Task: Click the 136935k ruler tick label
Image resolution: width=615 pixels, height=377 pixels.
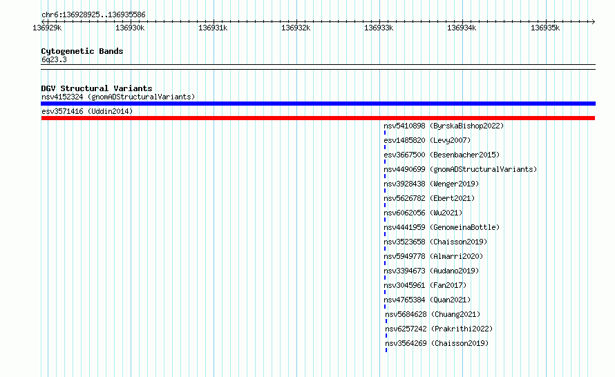Action: (x=545, y=28)
